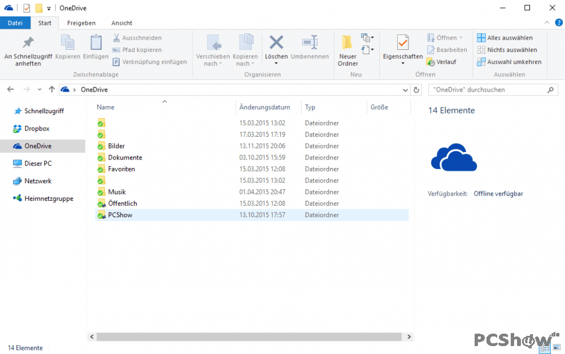
Task: Select Heimnetzgruppe in the navigation pane
Action: 44,198
